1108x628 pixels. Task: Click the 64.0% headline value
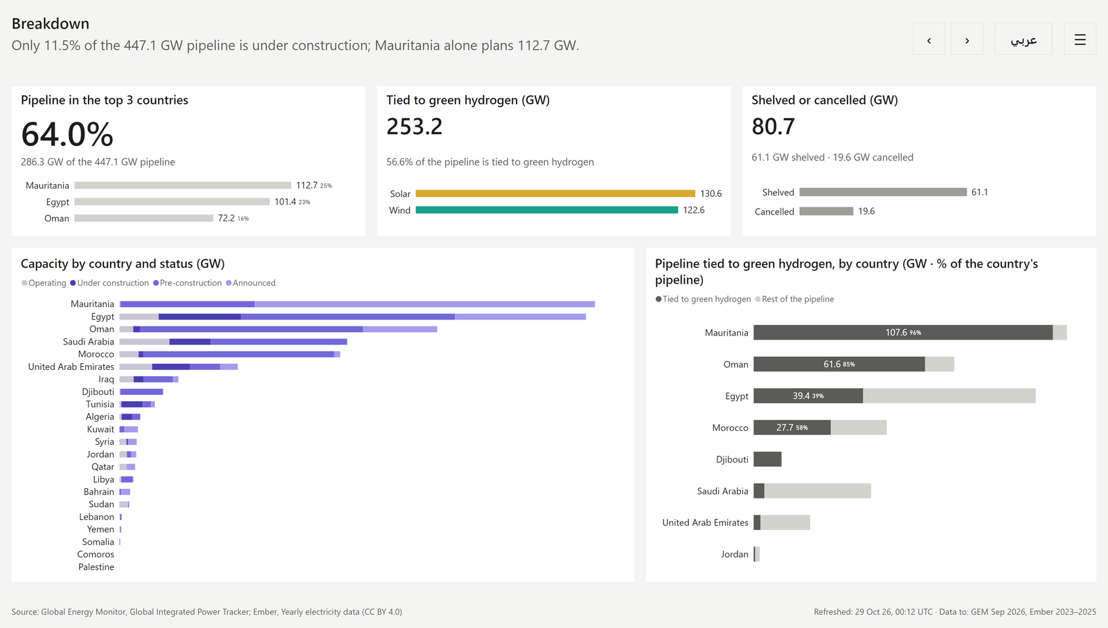[x=67, y=134]
